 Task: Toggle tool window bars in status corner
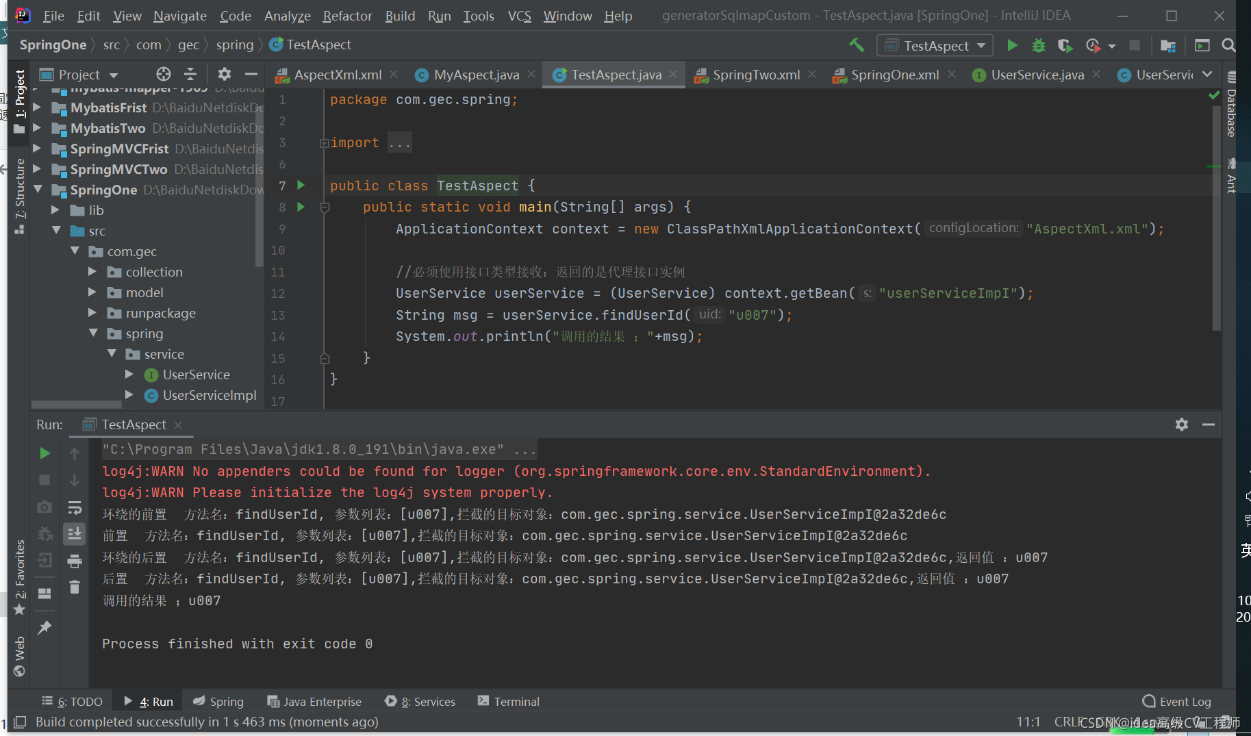point(20,722)
